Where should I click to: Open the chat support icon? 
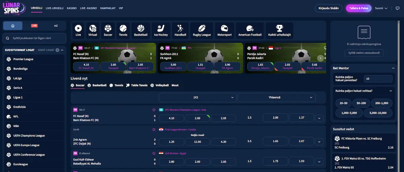point(398,8)
